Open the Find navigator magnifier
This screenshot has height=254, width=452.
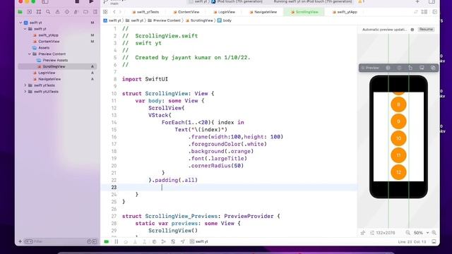(x=48, y=12)
